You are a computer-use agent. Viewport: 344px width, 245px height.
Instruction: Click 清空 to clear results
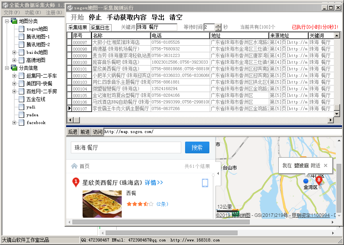coord(176,17)
